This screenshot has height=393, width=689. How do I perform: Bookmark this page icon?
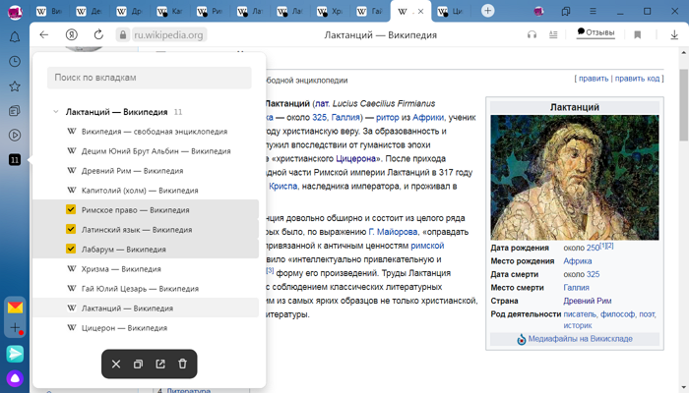(638, 34)
